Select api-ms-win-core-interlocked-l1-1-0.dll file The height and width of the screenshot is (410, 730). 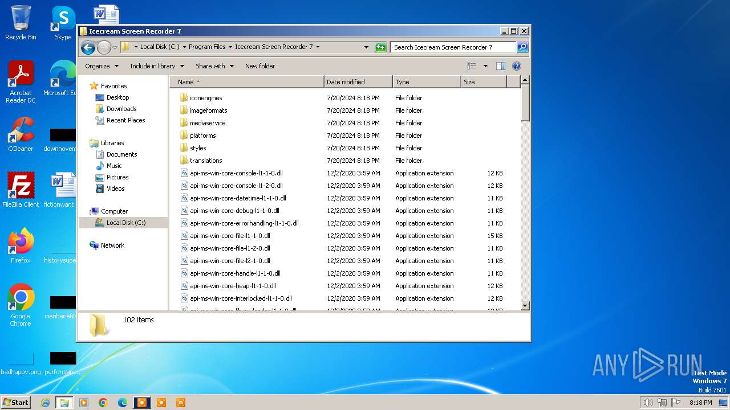[x=241, y=298]
